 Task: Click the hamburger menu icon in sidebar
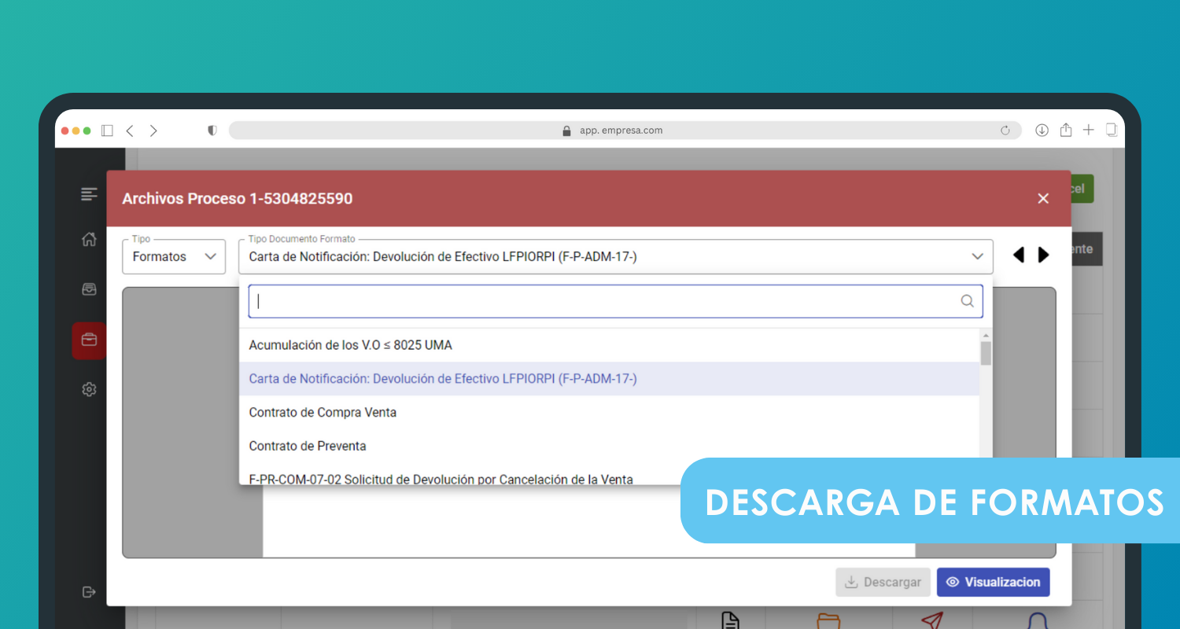(89, 194)
